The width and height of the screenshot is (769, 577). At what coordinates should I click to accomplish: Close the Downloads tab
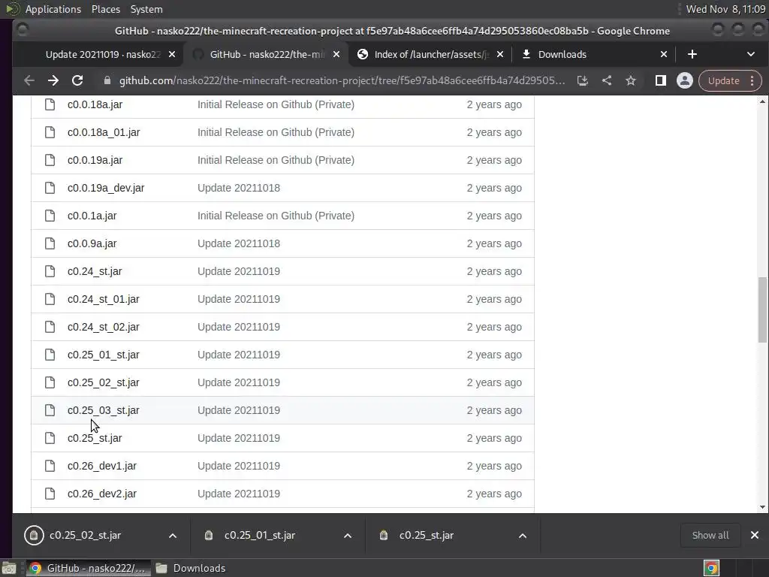click(x=664, y=54)
